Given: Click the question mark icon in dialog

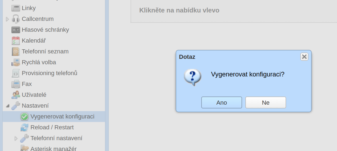Looking at the screenshot, I should (193, 77).
